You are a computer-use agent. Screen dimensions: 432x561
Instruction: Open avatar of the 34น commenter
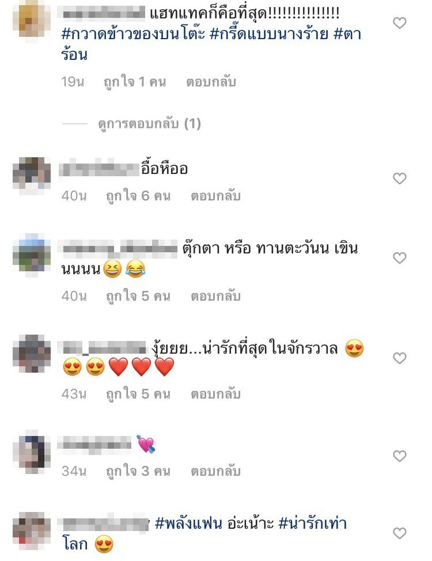coord(32,453)
